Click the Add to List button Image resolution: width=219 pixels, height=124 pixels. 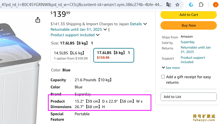[x=189, y=97]
